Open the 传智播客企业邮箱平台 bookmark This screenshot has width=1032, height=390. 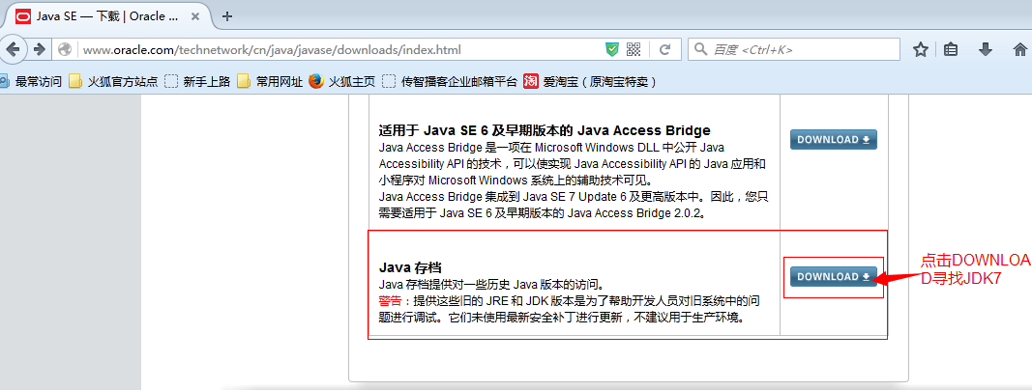(x=449, y=82)
